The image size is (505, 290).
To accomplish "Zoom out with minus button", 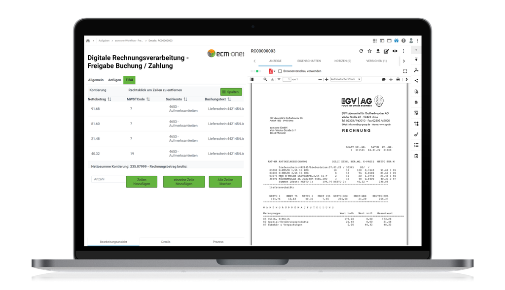I will pos(320,79).
